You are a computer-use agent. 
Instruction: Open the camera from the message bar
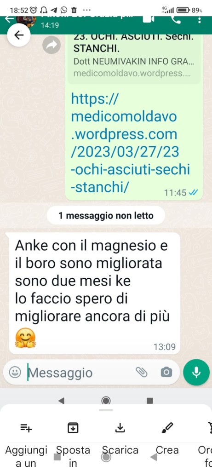[x=166, y=373]
